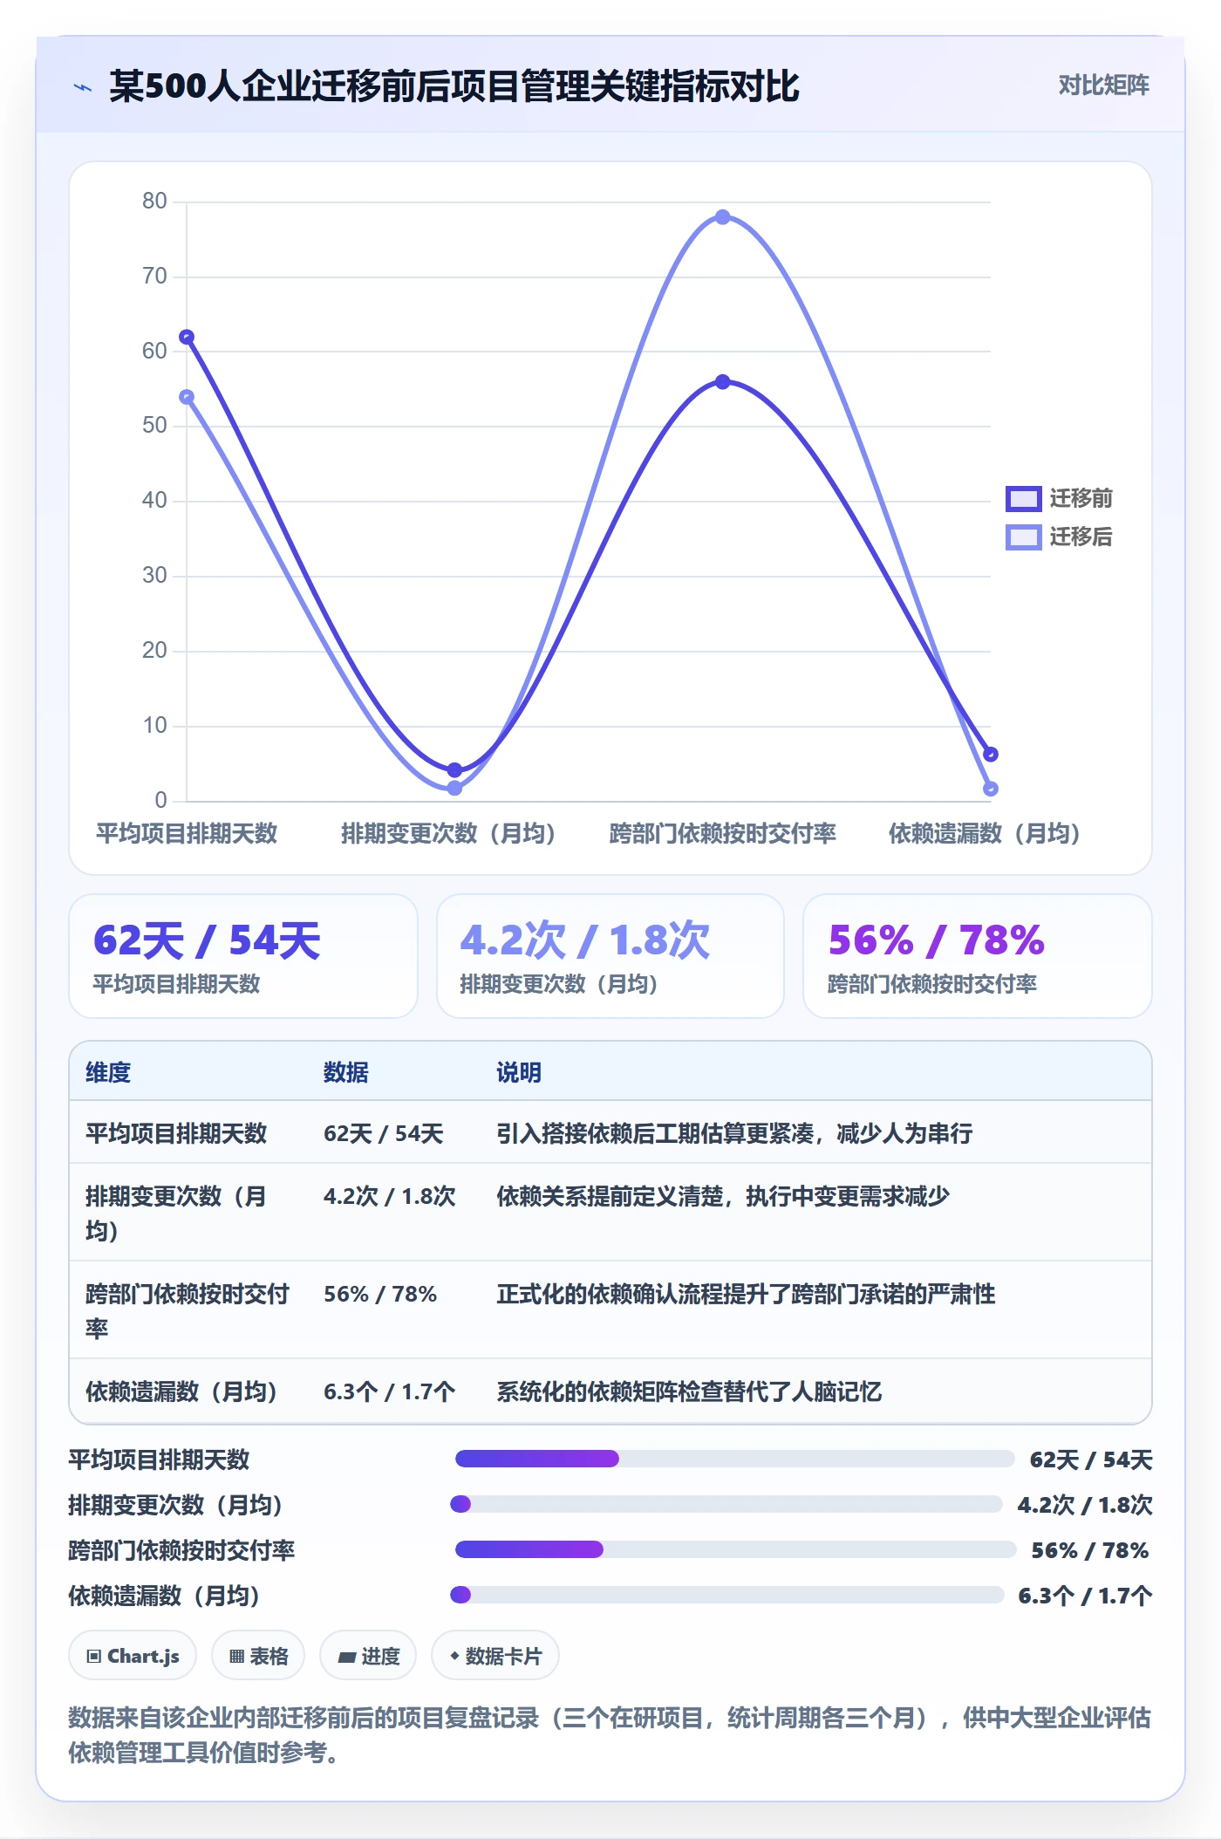1221x1839 pixels.
Task: Click the 数据卡片 tag chip
Action: coord(495,1655)
